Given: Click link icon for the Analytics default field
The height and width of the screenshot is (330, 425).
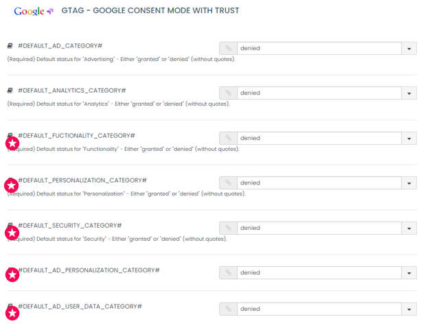Looking at the screenshot, I should tap(227, 93).
